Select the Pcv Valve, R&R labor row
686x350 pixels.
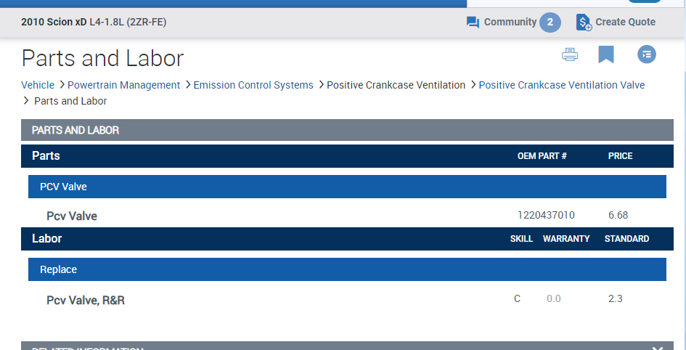86,300
